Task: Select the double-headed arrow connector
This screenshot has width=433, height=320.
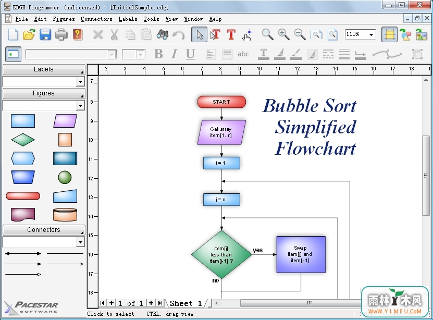Action: [23, 253]
